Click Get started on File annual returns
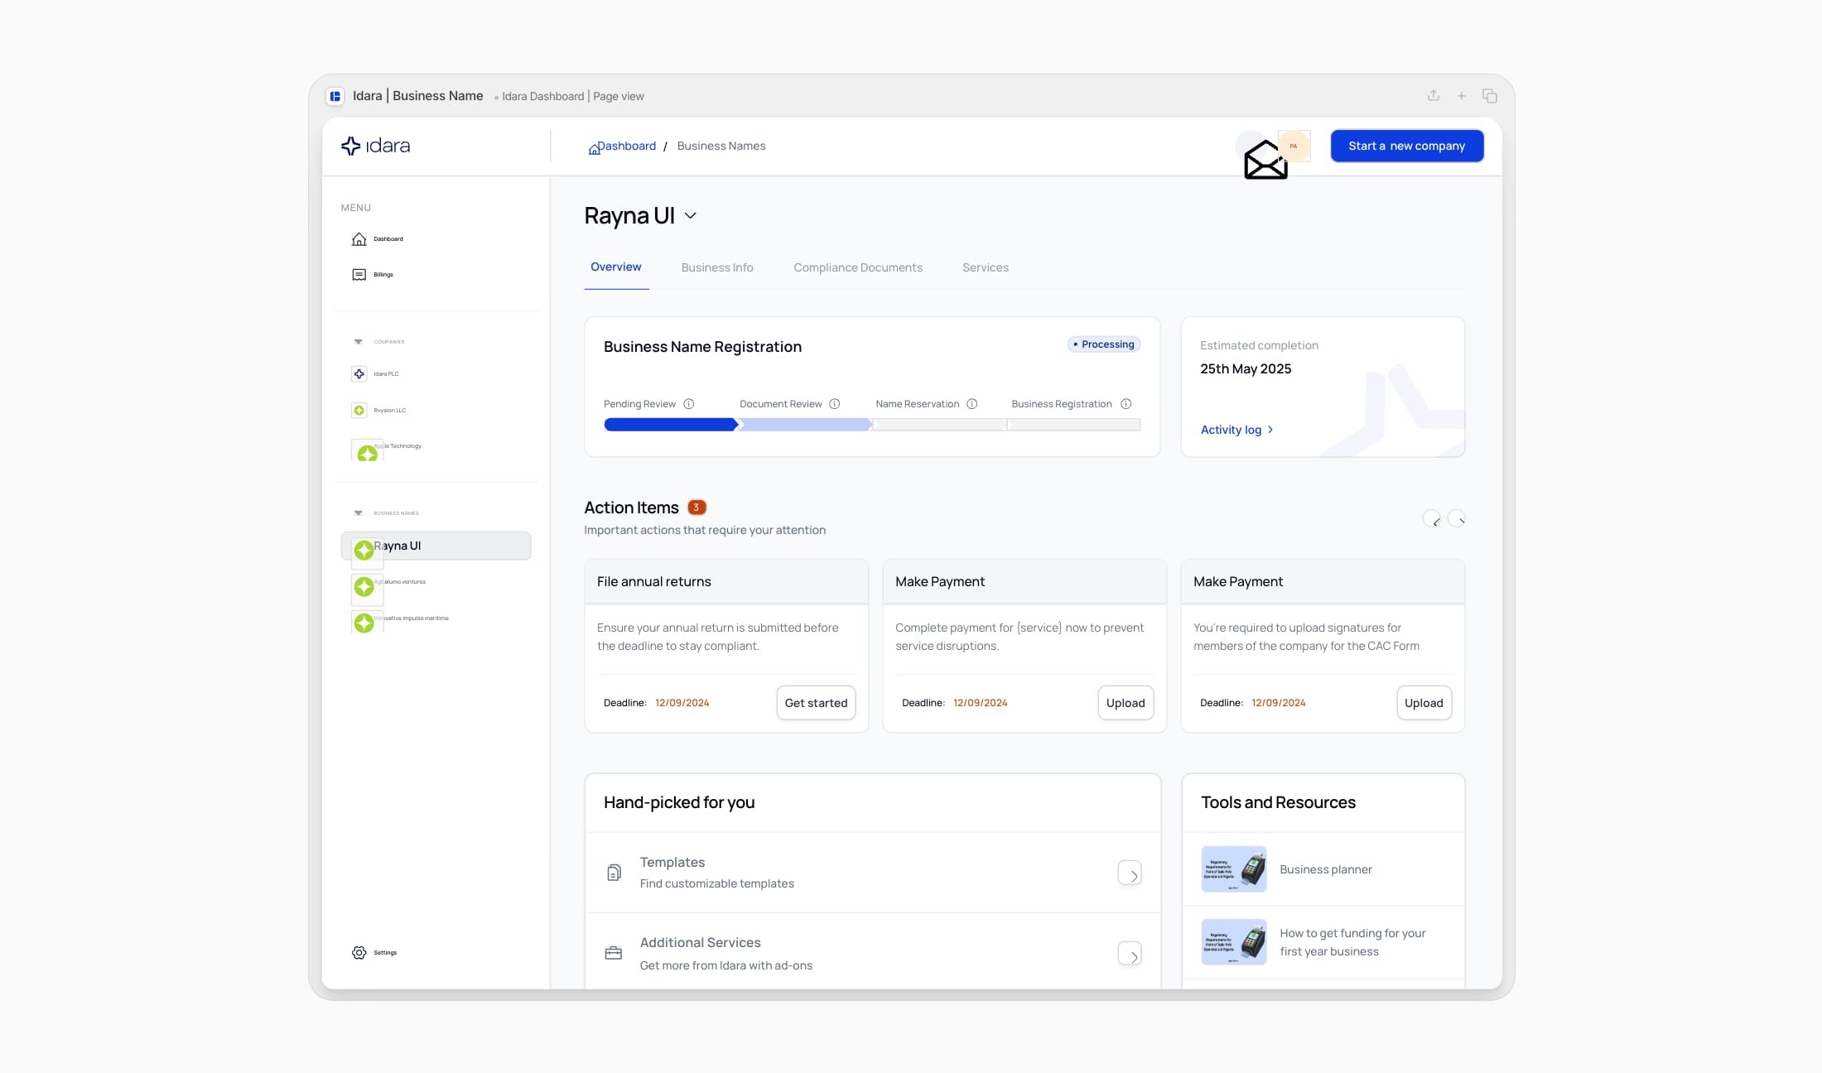This screenshot has height=1073, width=1822. (x=816, y=703)
